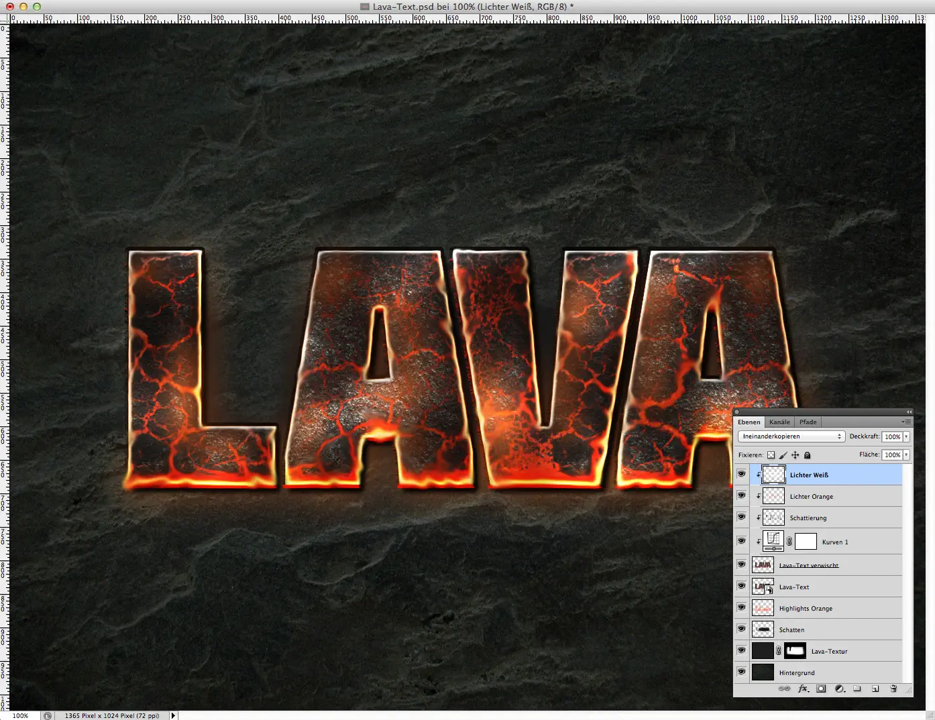Hide the Lichter Orange layer
Viewport: 935px width, 720px height.
[742, 495]
